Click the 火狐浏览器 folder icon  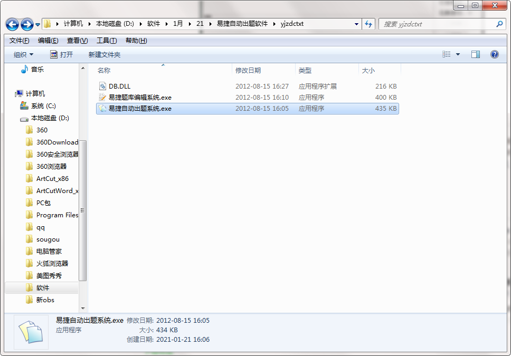pyautogui.click(x=30, y=264)
